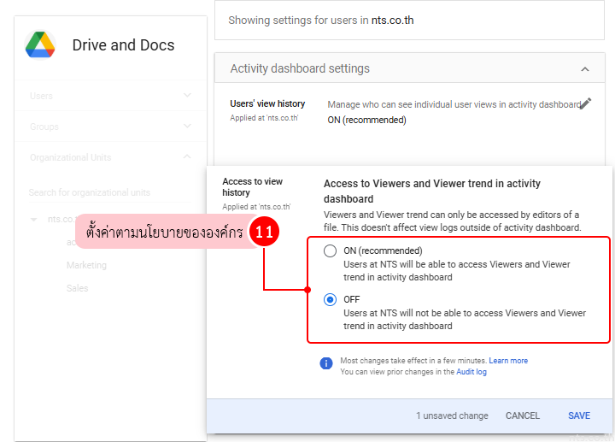Select the Sales organizational unit
The width and height of the screenshot is (615, 442).
tap(78, 289)
